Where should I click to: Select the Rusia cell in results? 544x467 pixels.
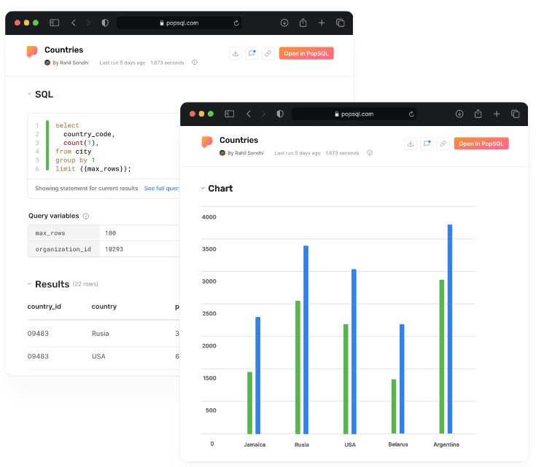(100, 334)
